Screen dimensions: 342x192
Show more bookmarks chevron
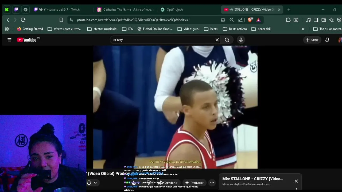point(303,29)
